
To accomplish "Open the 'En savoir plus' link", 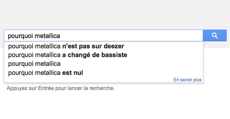I will point(187,80).
